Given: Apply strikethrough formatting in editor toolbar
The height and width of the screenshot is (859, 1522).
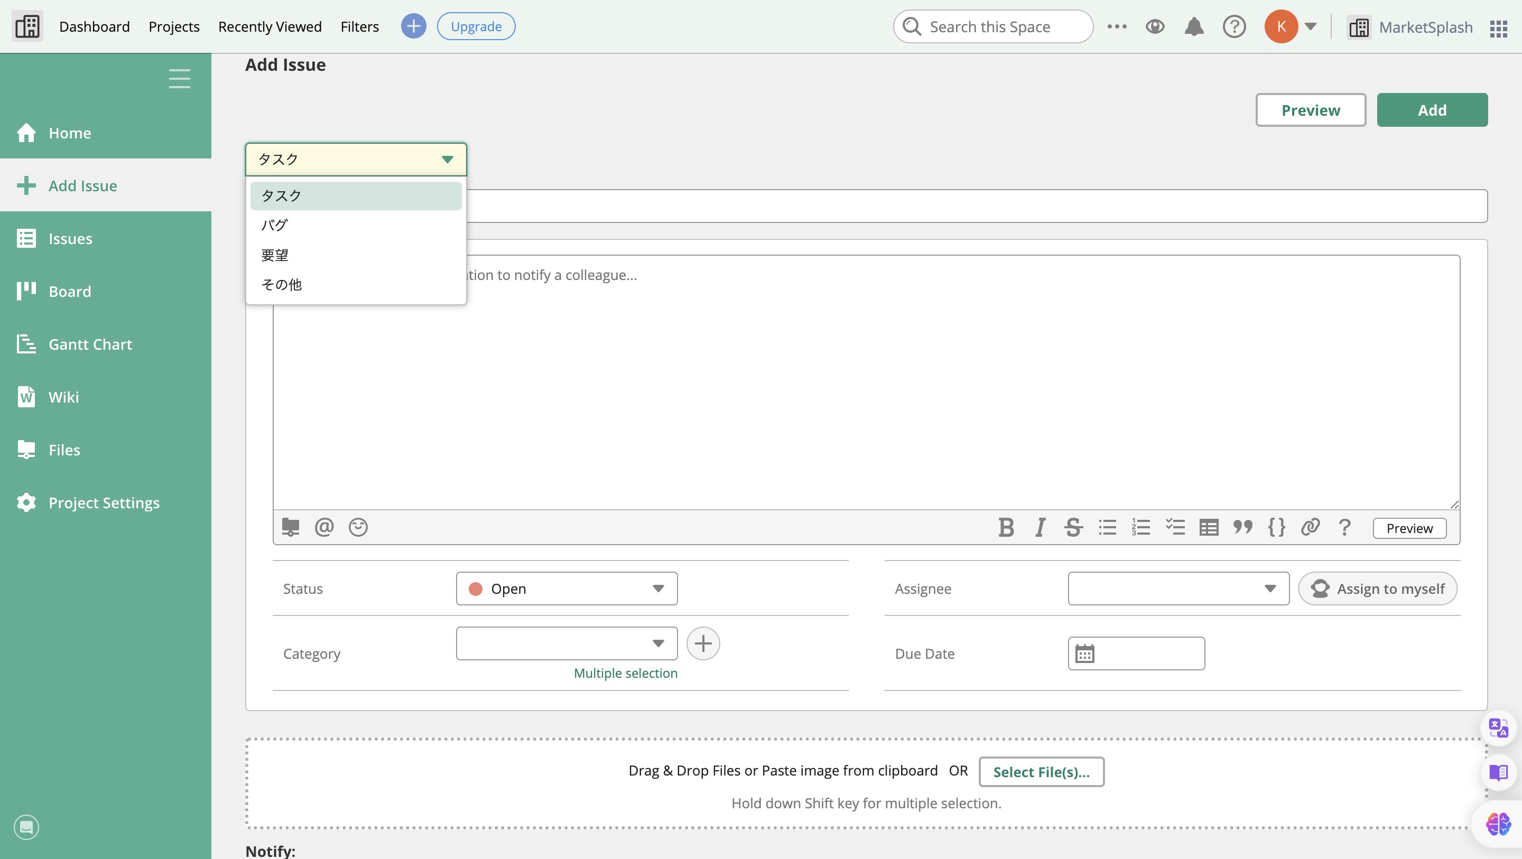Looking at the screenshot, I should click(x=1073, y=527).
